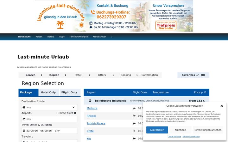Open the question mark menu item
The image size is (228, 142).
coord(112,37)
